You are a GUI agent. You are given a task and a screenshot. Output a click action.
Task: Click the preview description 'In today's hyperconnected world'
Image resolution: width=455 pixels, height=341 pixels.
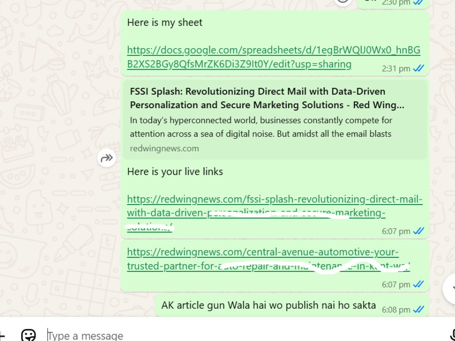point(261,127)
